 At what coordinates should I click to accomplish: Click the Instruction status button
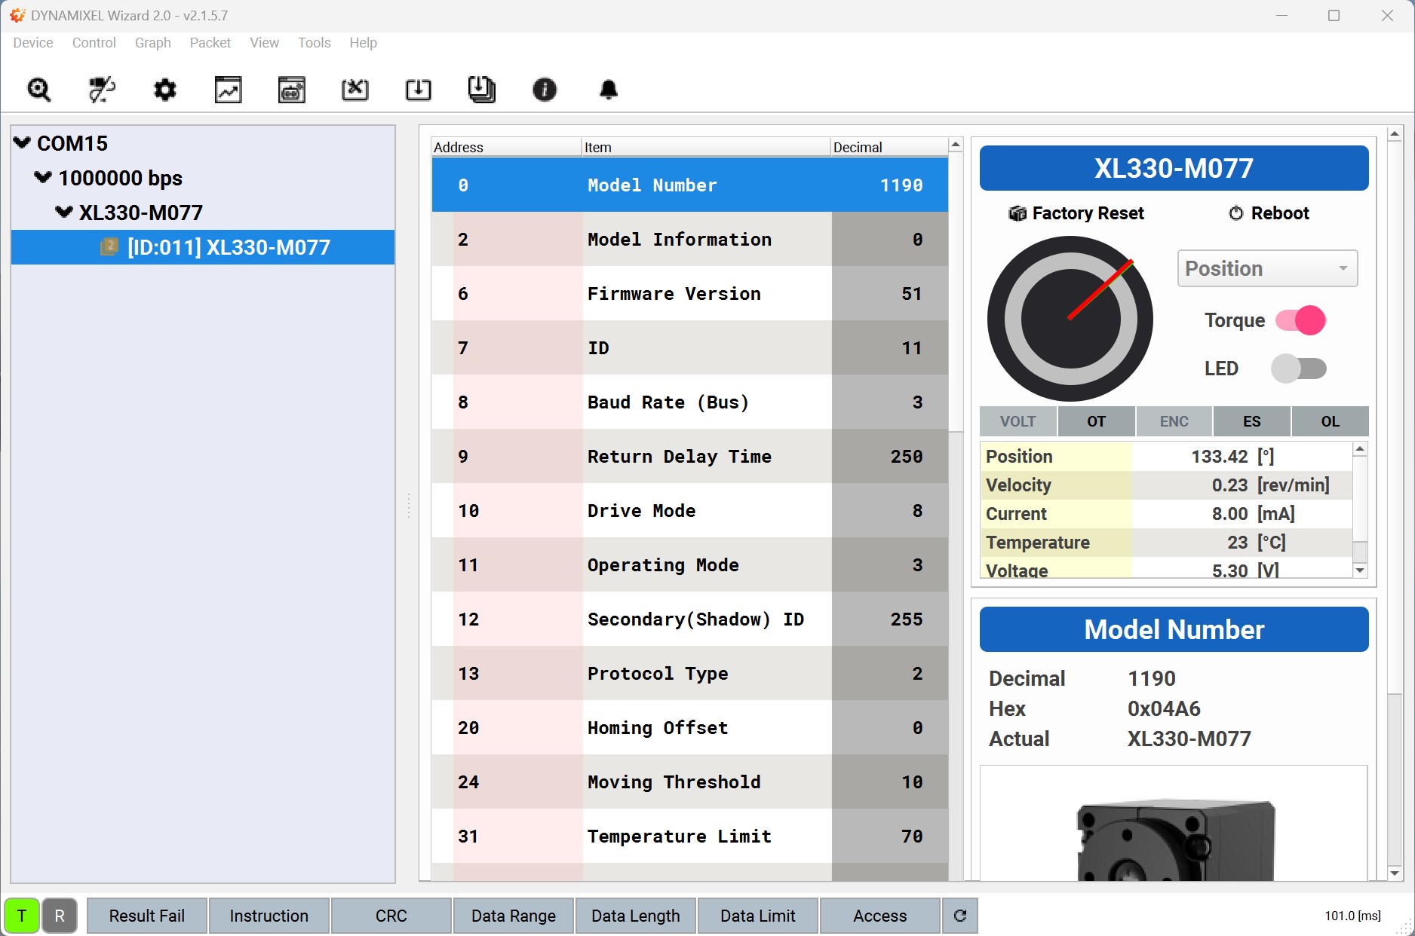pos(269,916)
